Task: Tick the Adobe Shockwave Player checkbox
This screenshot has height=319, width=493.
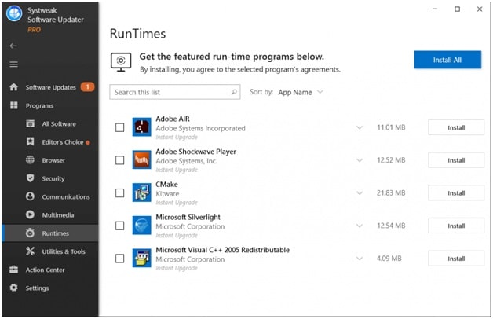Action: pyautogui.click(x=120, y=160)
